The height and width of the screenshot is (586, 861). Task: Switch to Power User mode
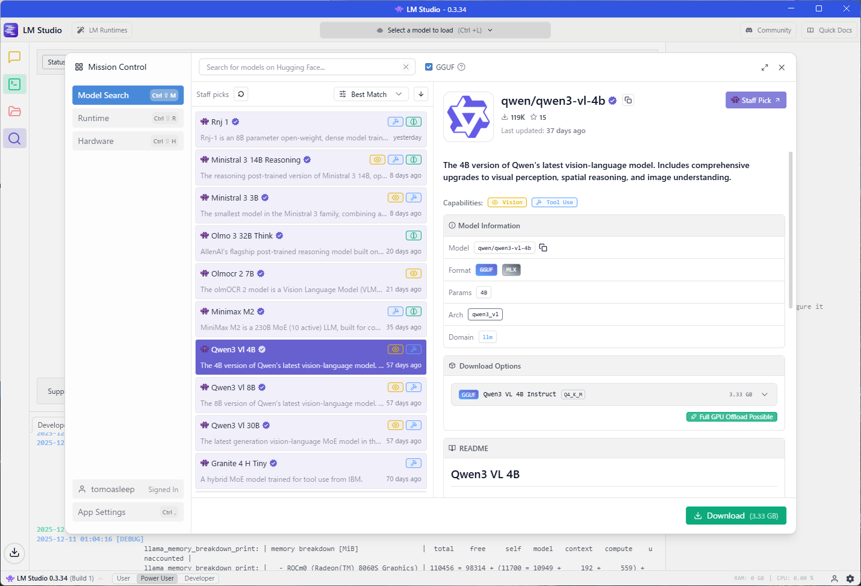coord(157,578)
